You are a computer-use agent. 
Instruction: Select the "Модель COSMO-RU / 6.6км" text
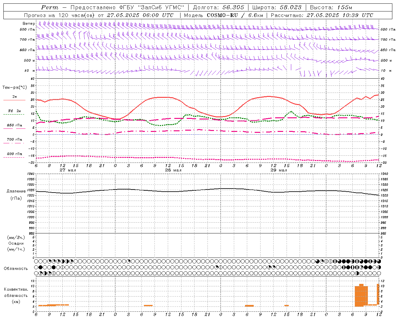[x=224, y=15]
